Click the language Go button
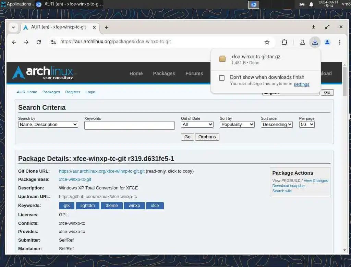The height and width of the screenshot is (267, 351). pyautogui.click(x=327, y=92)
